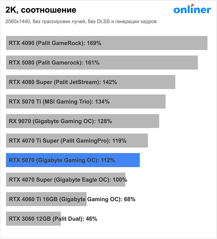Image resolution: width=217 pixels, height=239 pixels.
Task: Click the 46% value label
Action: coord(91,219)
